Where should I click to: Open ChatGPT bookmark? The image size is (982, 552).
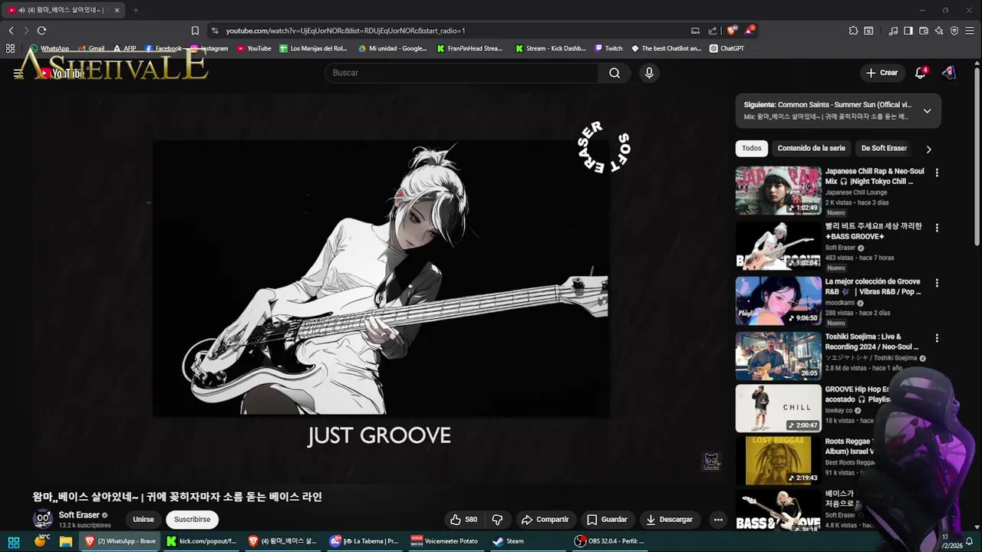point(727,48)
